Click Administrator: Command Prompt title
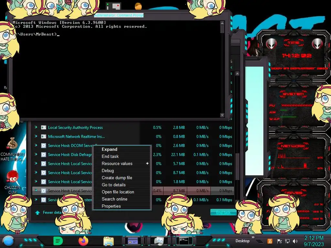Screen dimensions: 331x248 pyautogui.click(x=119, y=15)
